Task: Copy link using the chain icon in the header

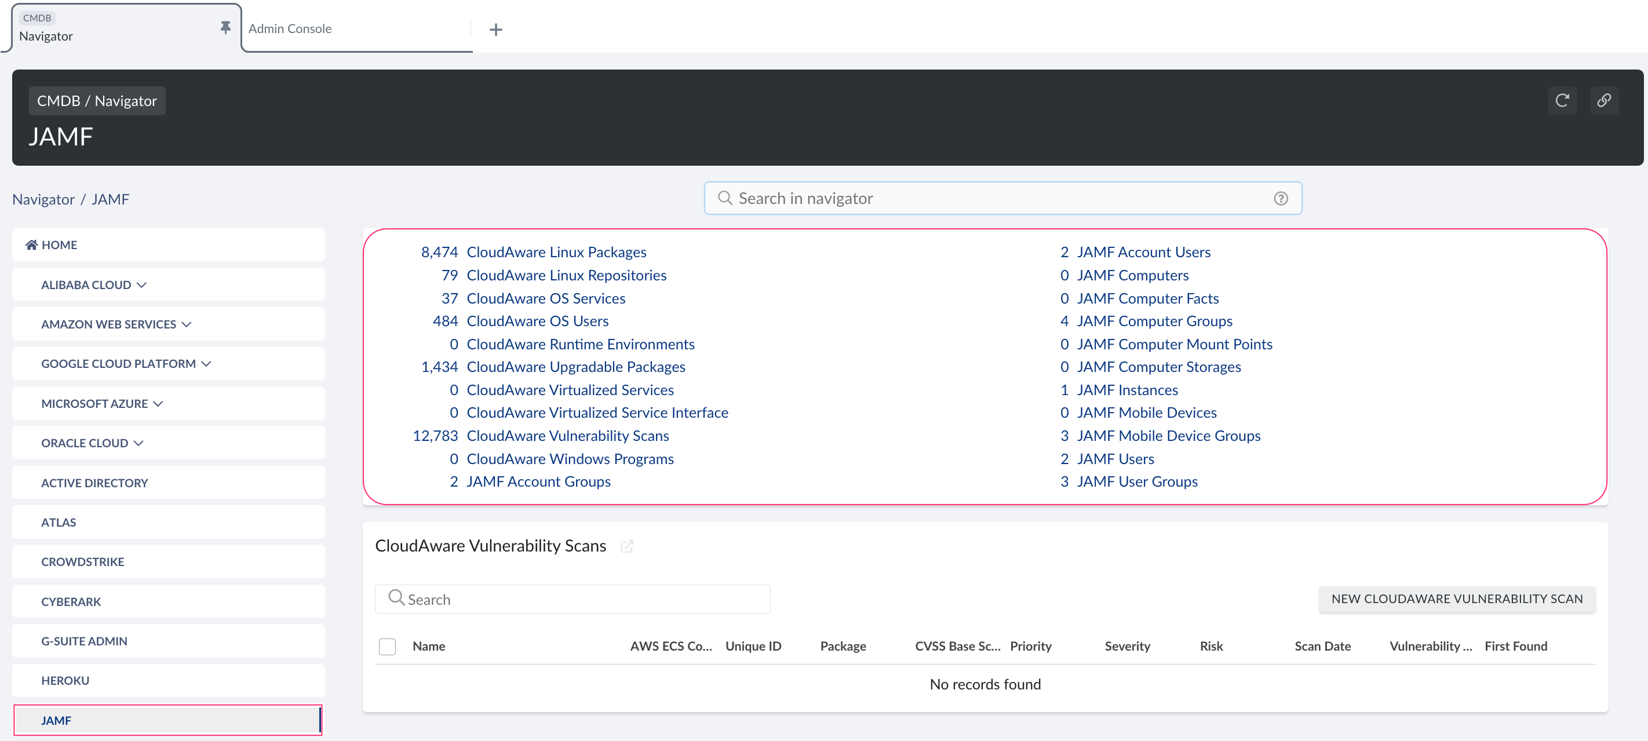Action: tap(1604, 100)
